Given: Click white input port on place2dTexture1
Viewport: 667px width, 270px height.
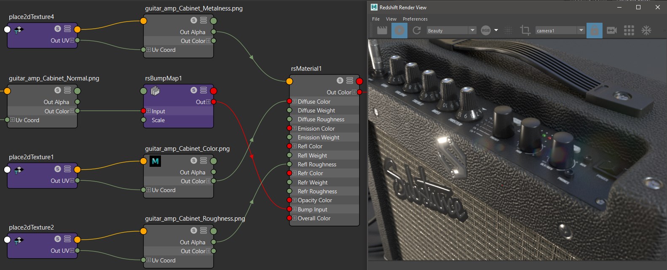Looking at the screenshot, I should (x=7, y=169).
